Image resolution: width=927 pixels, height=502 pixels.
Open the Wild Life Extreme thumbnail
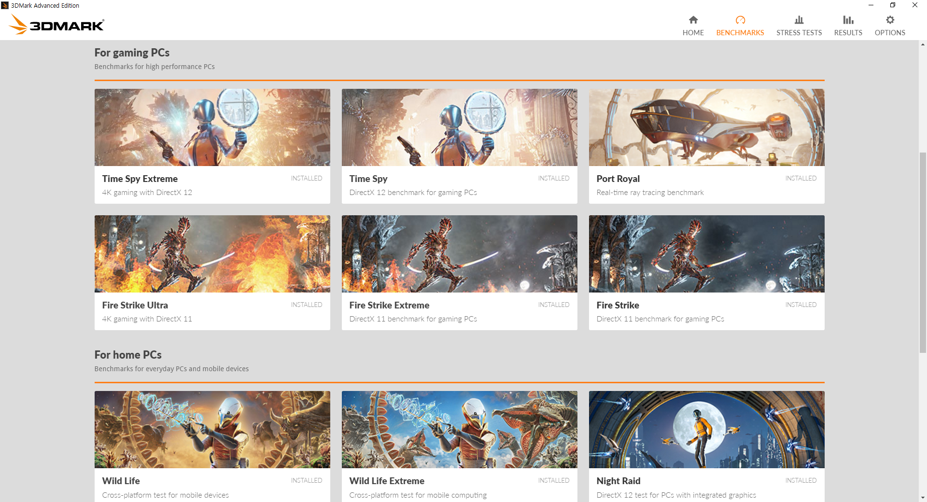(460, 430)
